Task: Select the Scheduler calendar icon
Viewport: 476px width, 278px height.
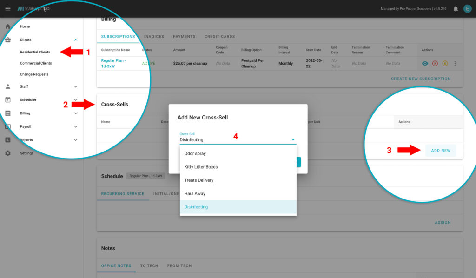Action: [x=7, y=99]
